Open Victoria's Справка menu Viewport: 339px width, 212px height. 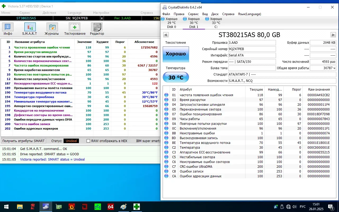coord(147,13)
